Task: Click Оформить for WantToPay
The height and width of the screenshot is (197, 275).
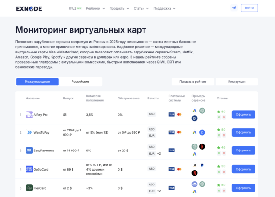Action: pyautogui.click(x=243, y=132)
